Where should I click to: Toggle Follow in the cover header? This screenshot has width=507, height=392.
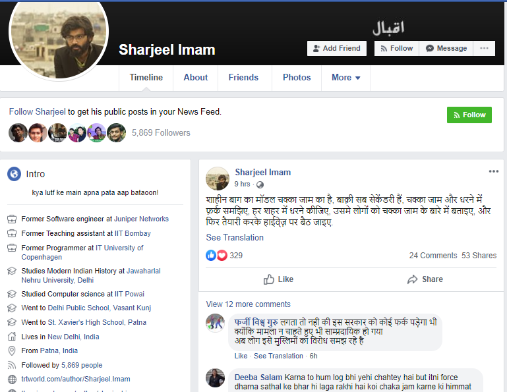(x=396, y=48)
